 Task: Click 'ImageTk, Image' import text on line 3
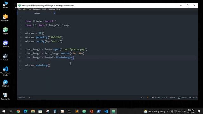[x=59, y=25]
